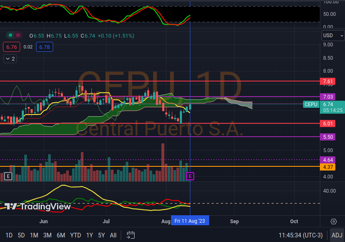Select the 1Y time range
Screen dimensions: 345x242
click(x=89, y=235)
